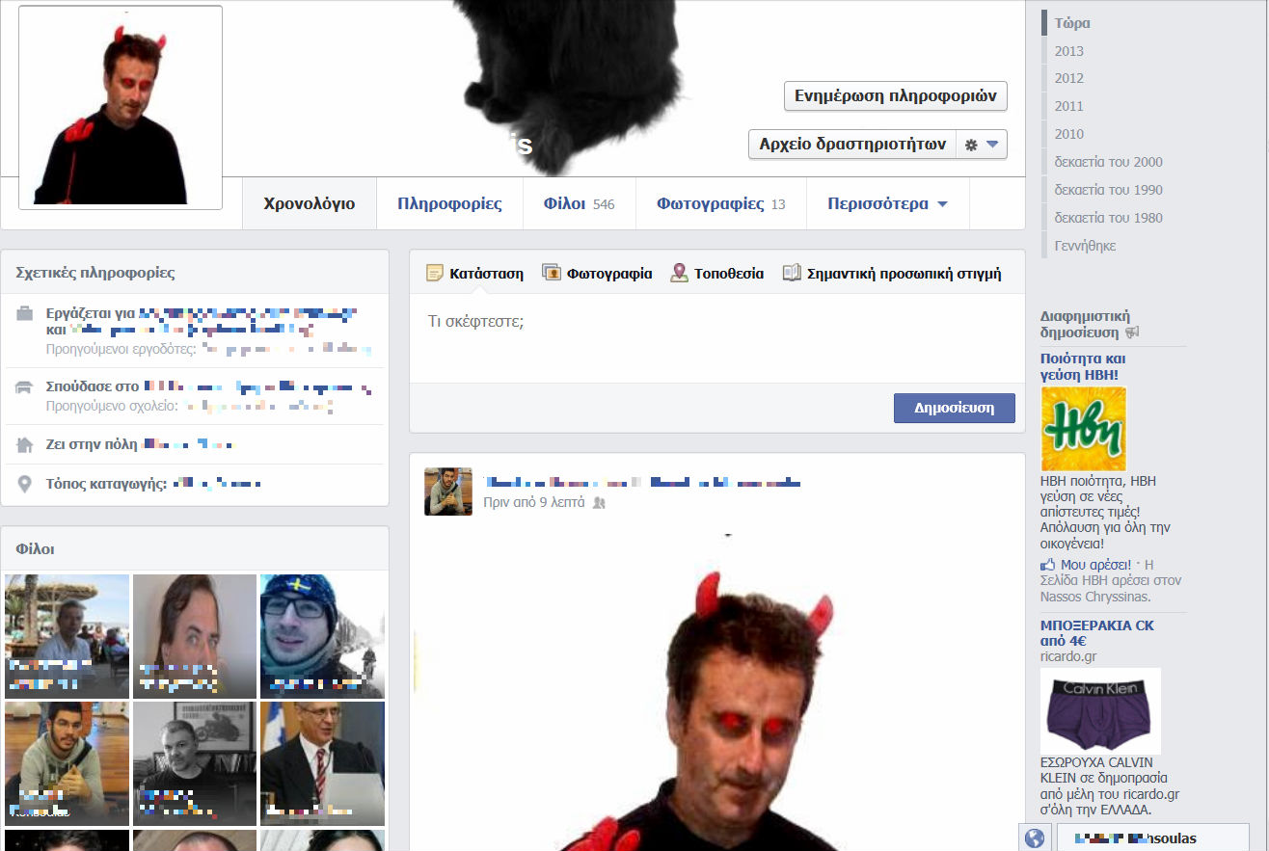Expand the Περισσότερα dropdown menu
This screenshot has width=1269, height=851.
pyautogui.click(x=886, y=204)
